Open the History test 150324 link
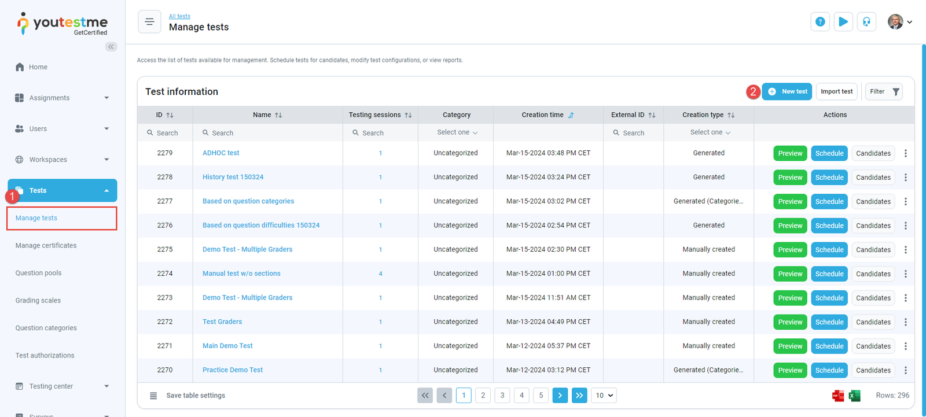Viewport: 926px width, 417px height. pyautogui.click(x=233, y=177)
